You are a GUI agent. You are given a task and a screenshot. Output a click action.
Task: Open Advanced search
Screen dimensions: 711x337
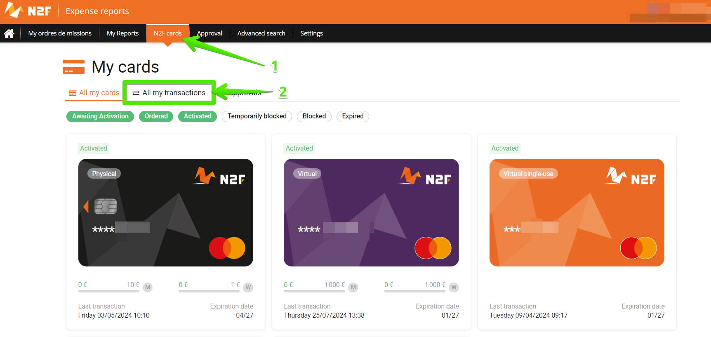261,33
